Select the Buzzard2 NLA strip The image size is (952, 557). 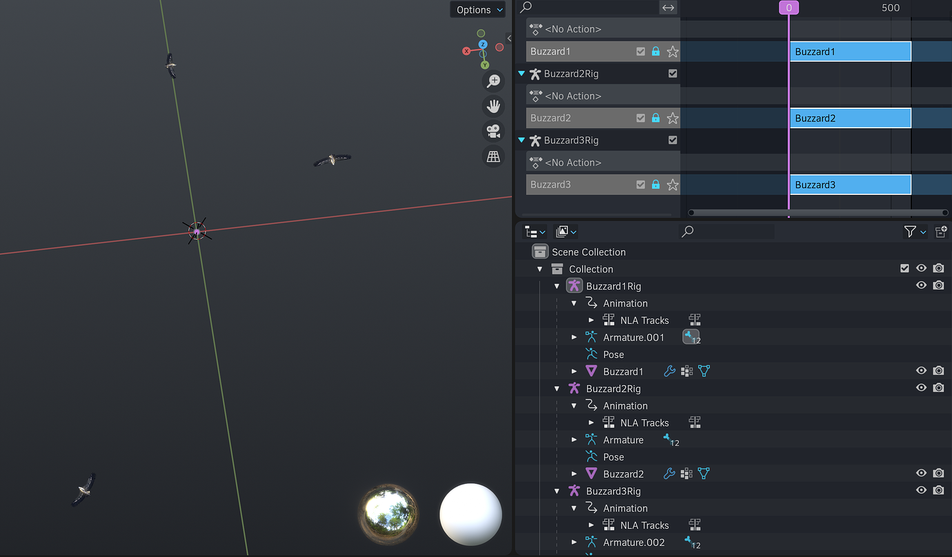[850, 118]
